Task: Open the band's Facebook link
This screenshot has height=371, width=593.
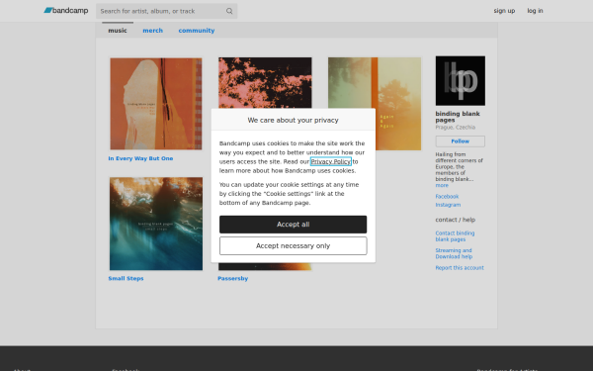Action: click(447, 197)
